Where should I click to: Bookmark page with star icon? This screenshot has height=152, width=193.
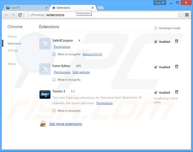180,15
